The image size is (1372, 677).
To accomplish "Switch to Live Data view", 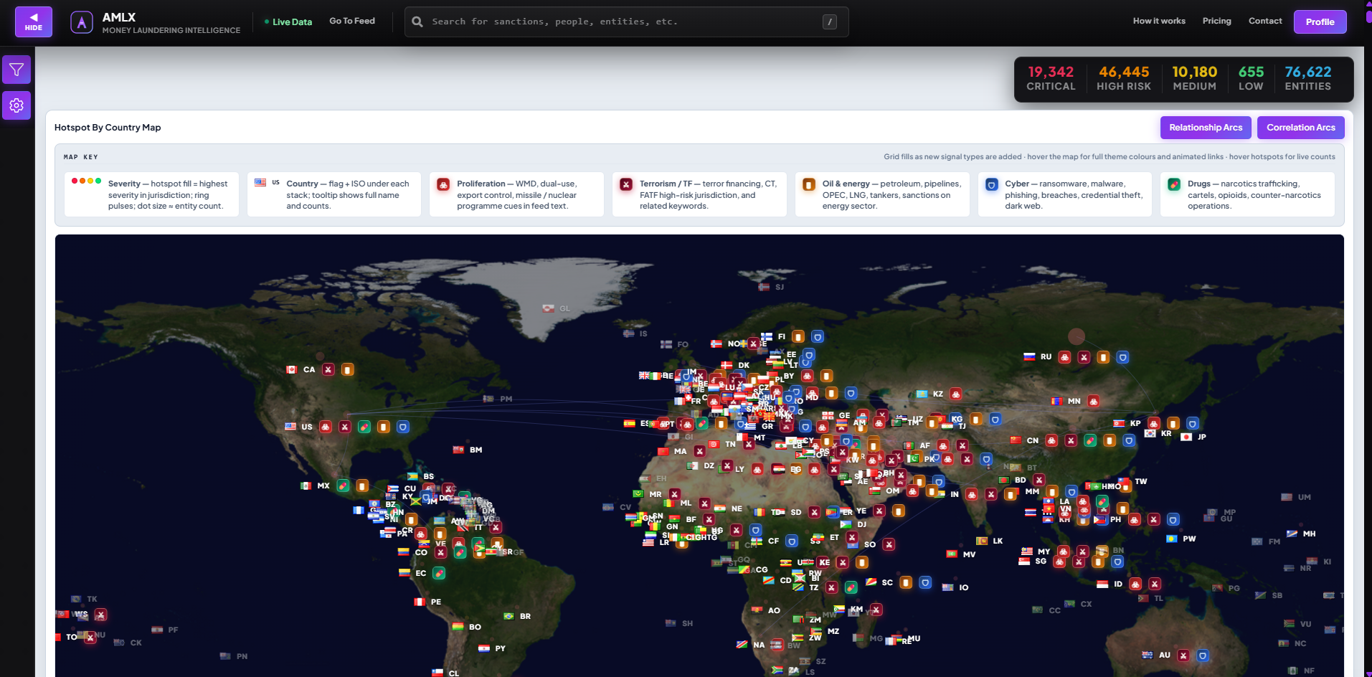I will pyautogui.click(x=288, y=22).
